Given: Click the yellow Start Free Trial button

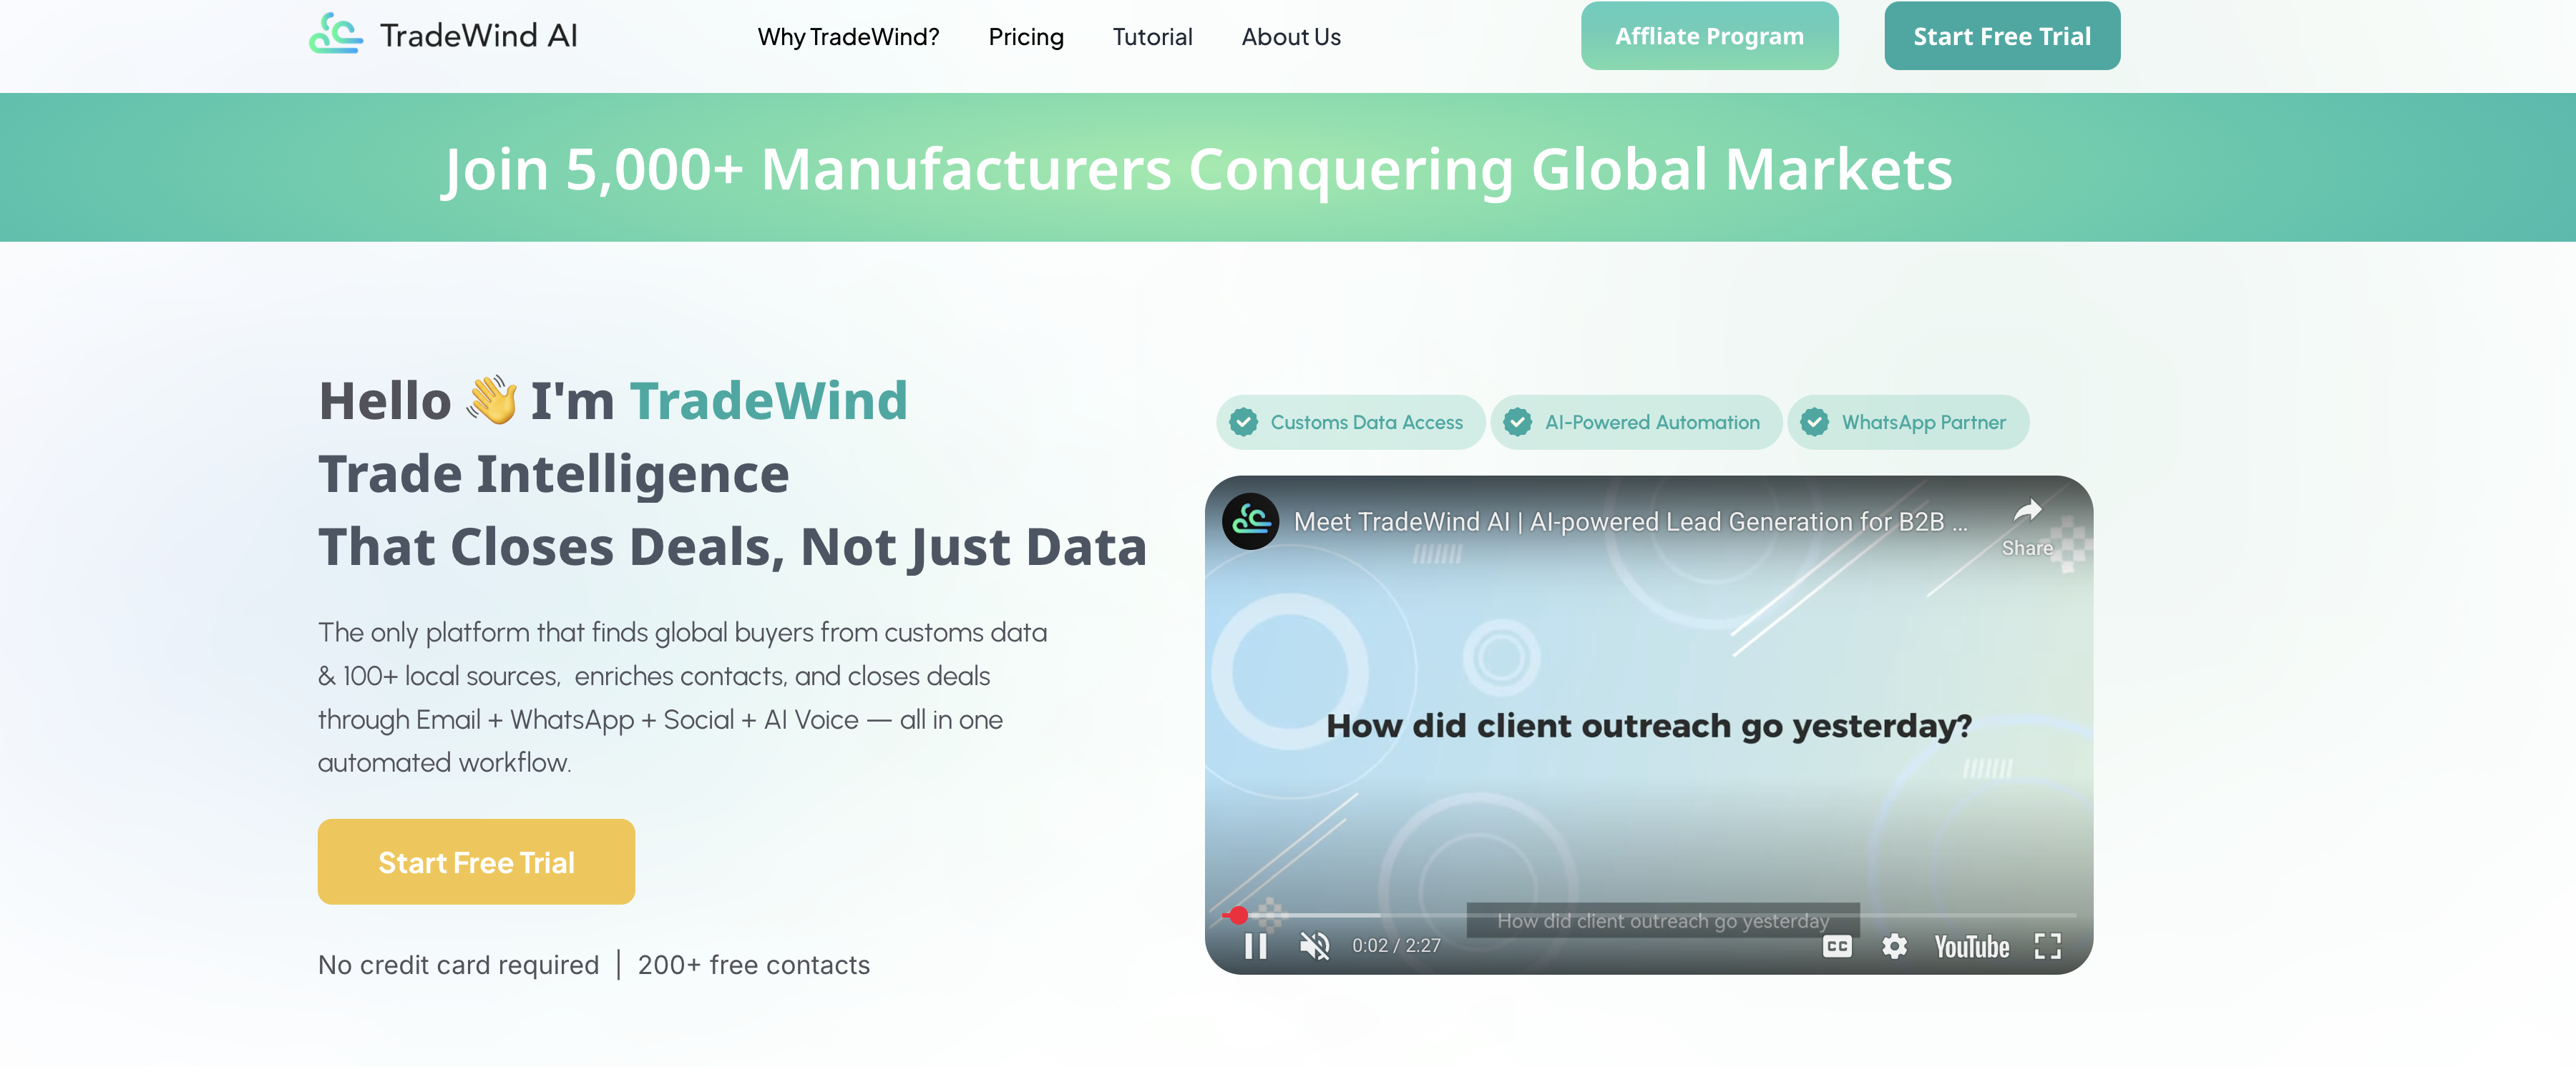Looking at the screenshot, I should pos(476,861).
